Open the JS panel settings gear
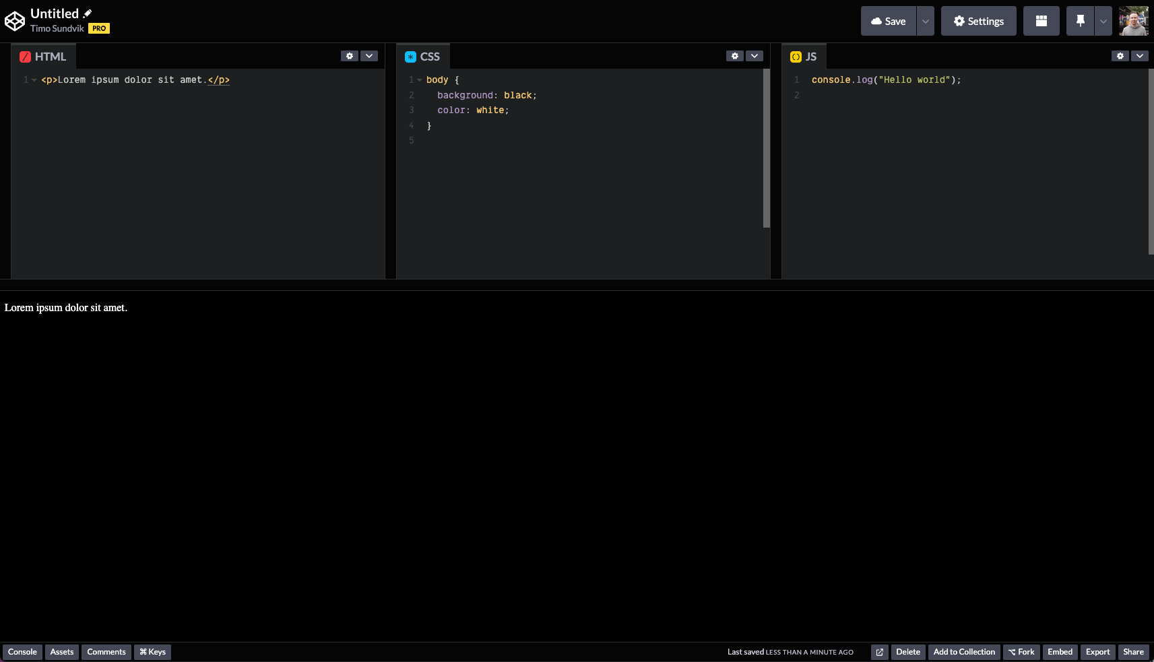This screenshot has height=662, width=1154. [x=1120, y=56]
